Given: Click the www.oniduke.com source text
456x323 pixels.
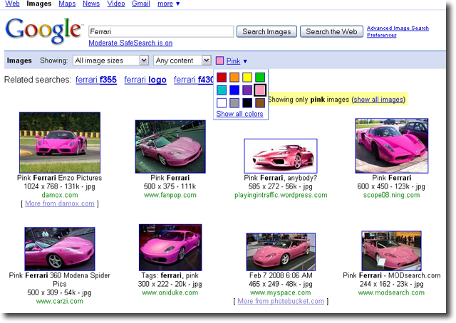Looking at the screenshot, I should click(x=170, y=293).
